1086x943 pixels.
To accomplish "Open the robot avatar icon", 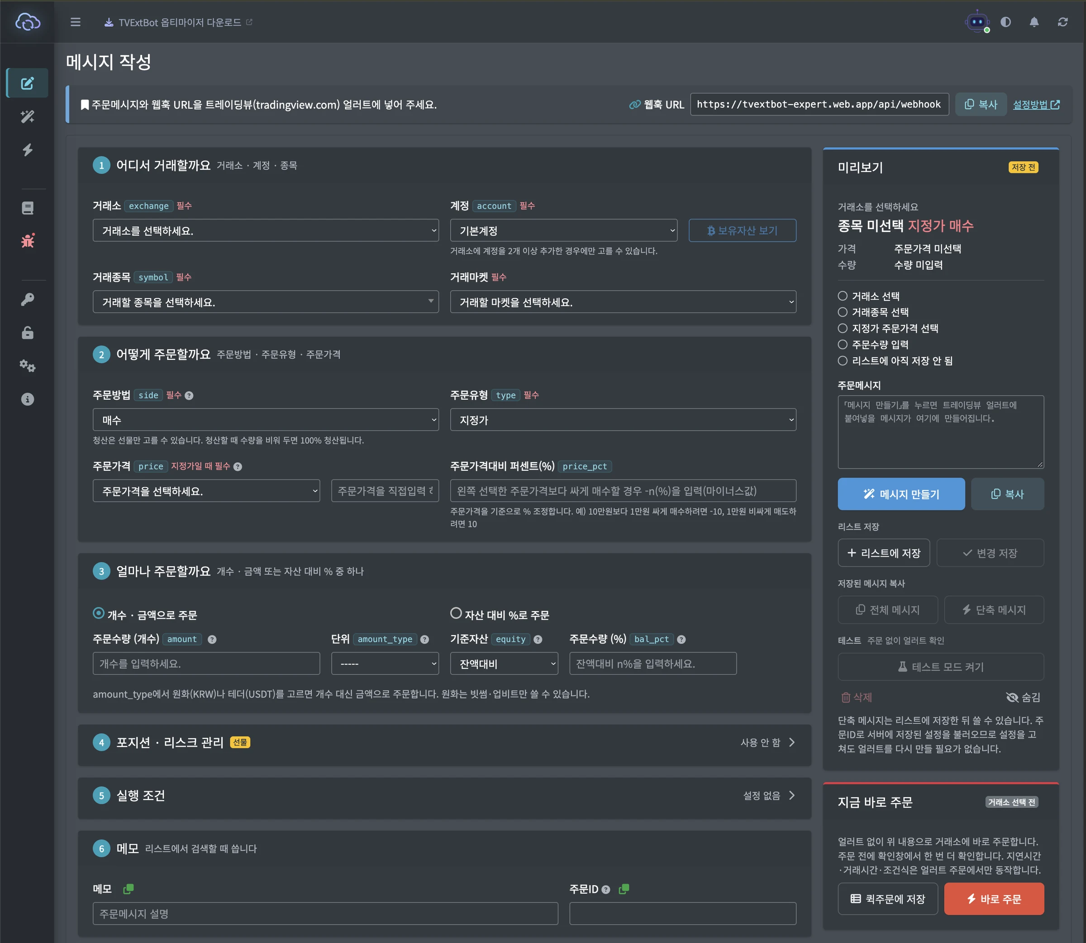I will pyautogui.click(x=977, y=22).
